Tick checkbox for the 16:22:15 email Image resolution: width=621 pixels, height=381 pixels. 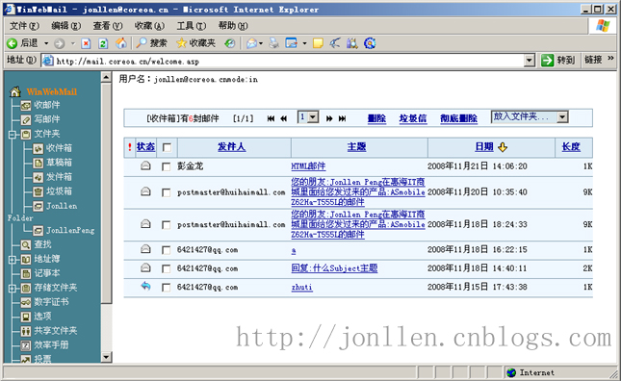(x=167, y=250)
